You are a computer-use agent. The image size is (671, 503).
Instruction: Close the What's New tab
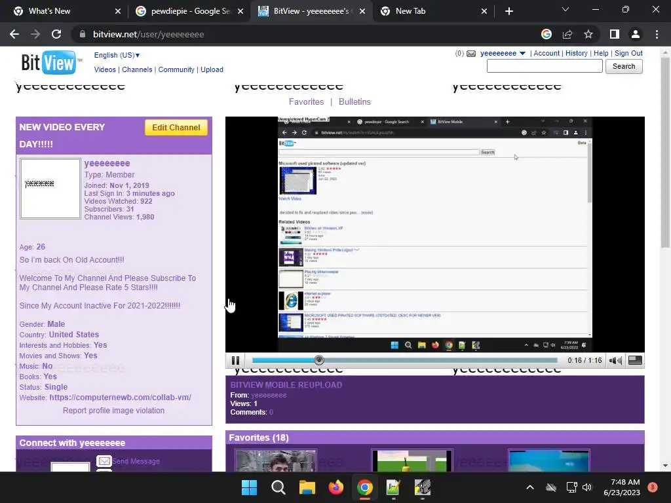pyautogui.click(x=118, y=11)
